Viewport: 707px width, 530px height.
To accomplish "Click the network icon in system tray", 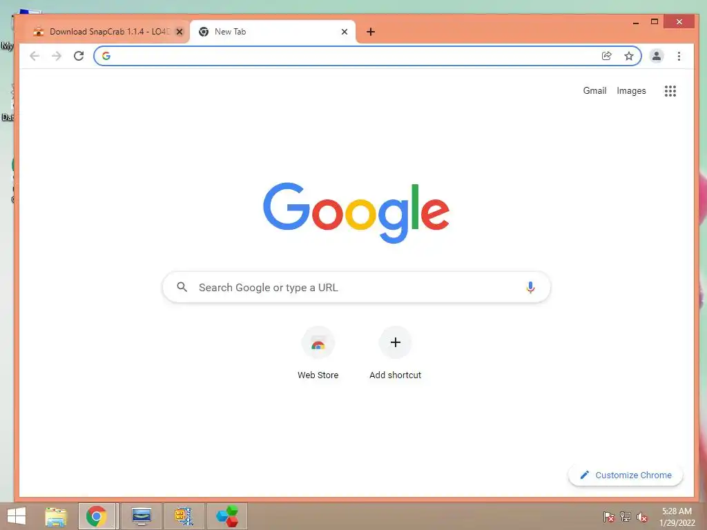I will click(626, 516).
